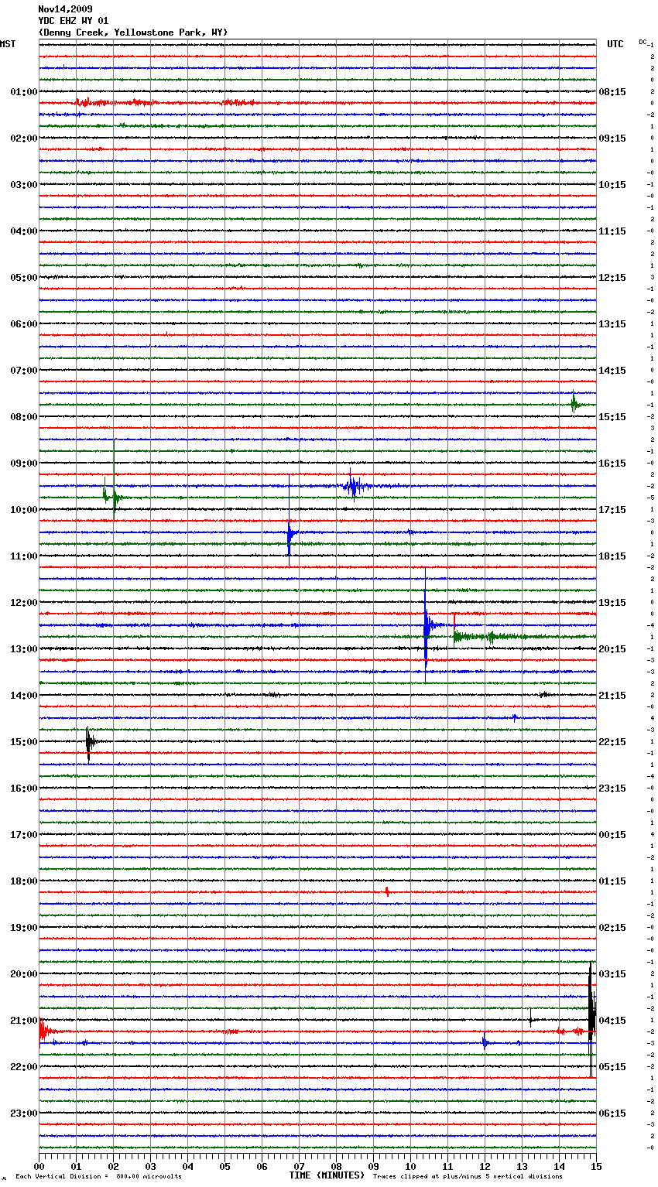
Task: Click the blue event near minute 12 at 21:30
Action: (485, 1042)
